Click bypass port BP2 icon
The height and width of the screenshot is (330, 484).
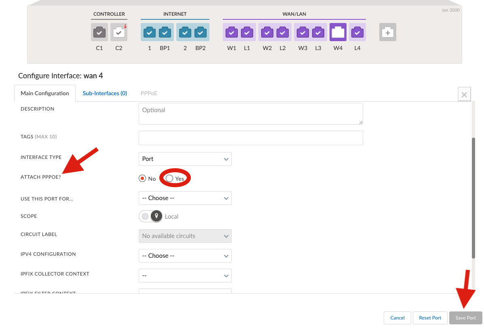(x=200, y=32)
